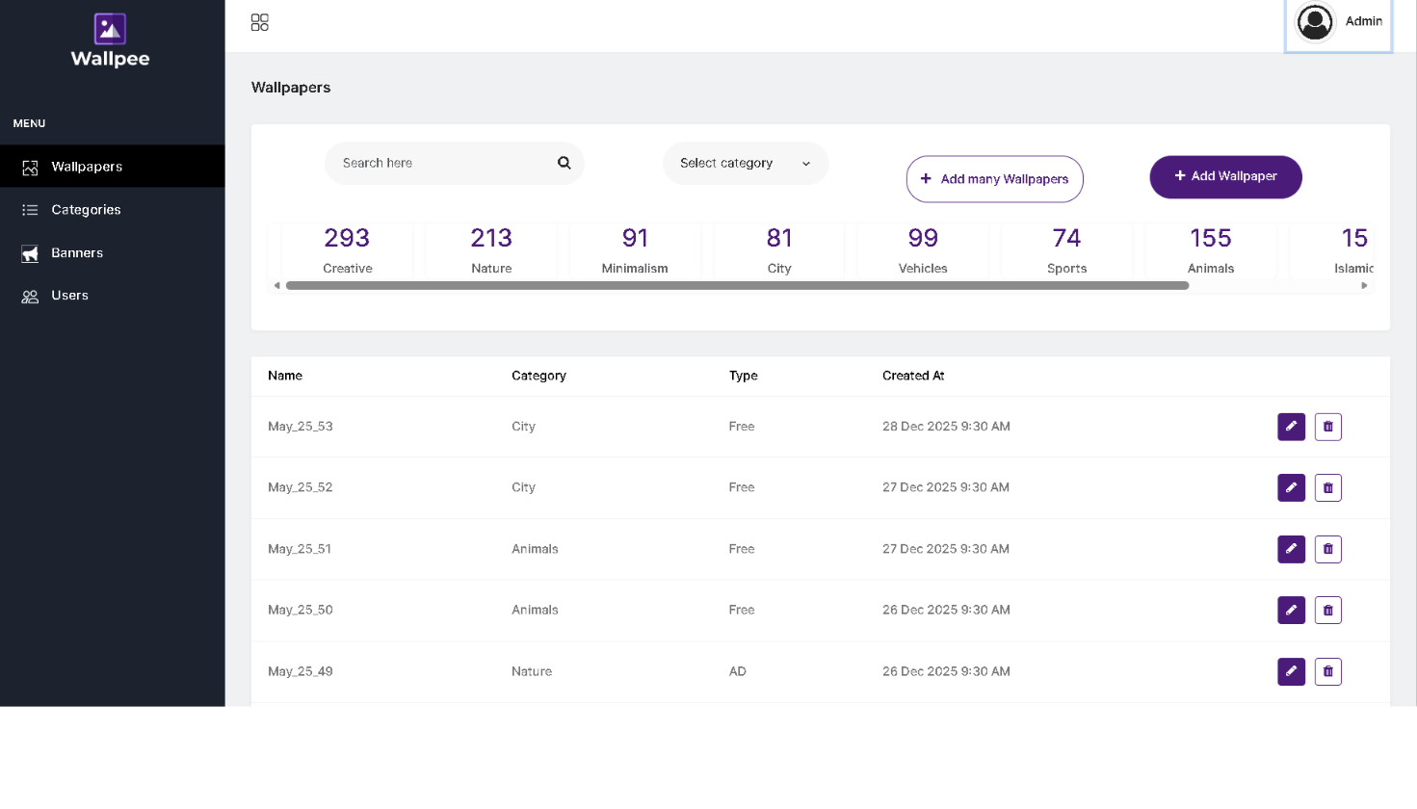
Task: Open Users in the sidebar menu
Action: pyautogui.click(x=113, y=296)
